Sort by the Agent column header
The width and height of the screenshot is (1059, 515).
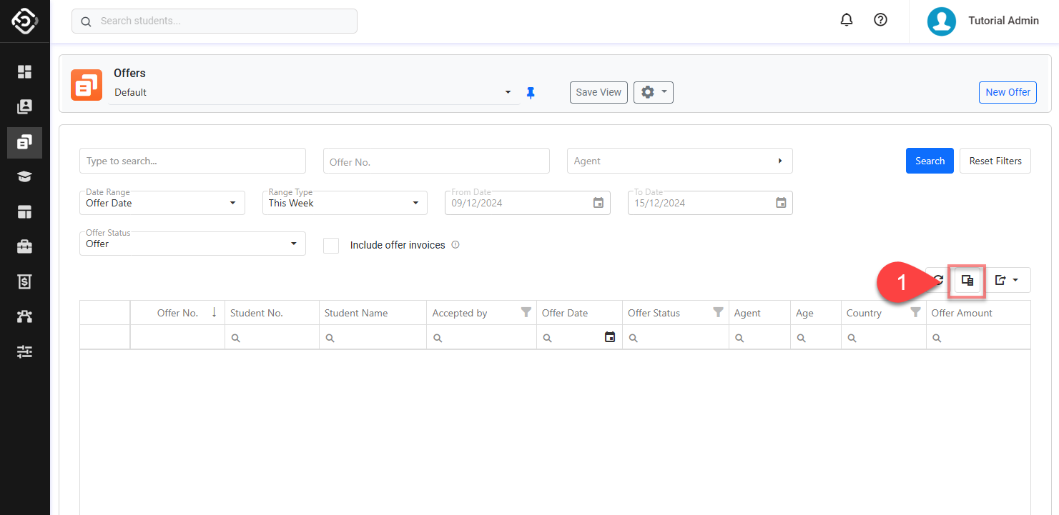click(759, 313)
